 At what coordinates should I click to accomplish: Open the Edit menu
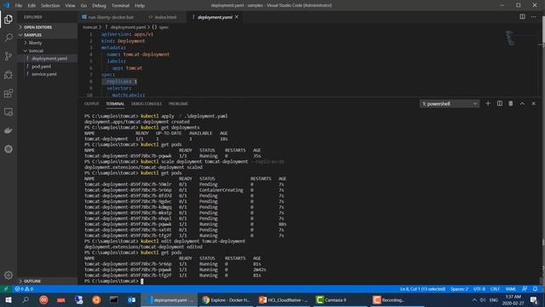point(32,5)
